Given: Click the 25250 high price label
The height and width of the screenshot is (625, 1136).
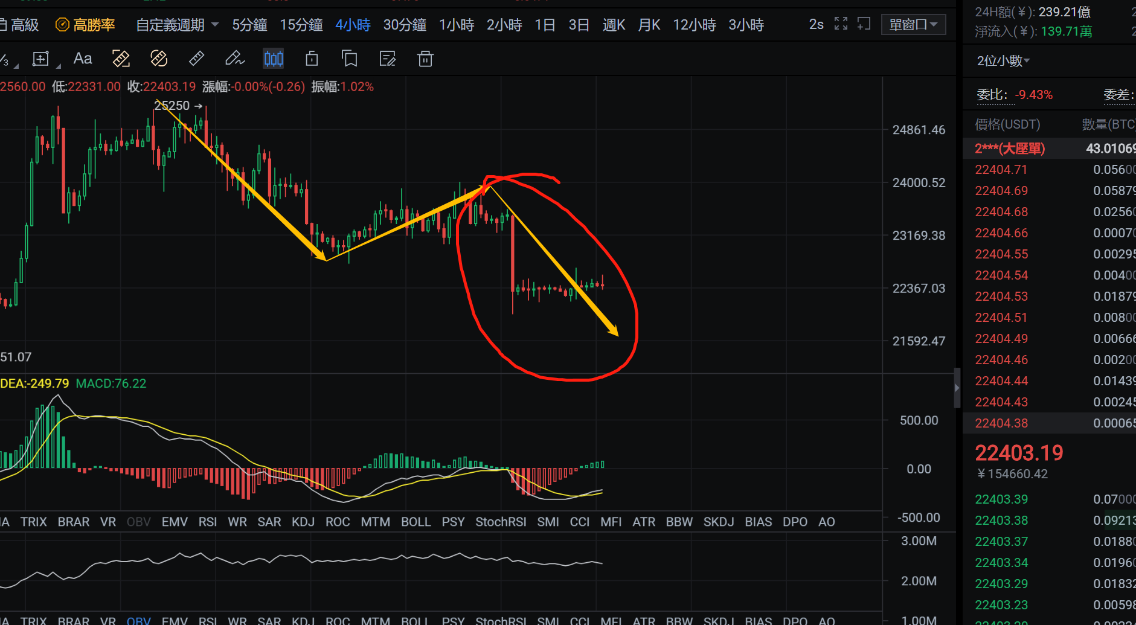Looking at the screenshot, I should [x=172, y=106].
